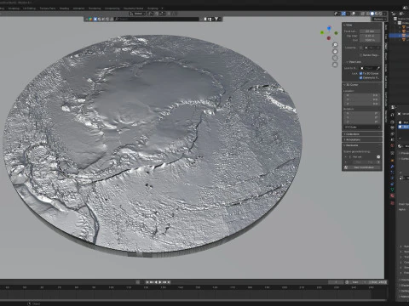This screenshot has height=306, width=409.
Task: Toggle viewport overlays icon
Action: click(354, 14)
